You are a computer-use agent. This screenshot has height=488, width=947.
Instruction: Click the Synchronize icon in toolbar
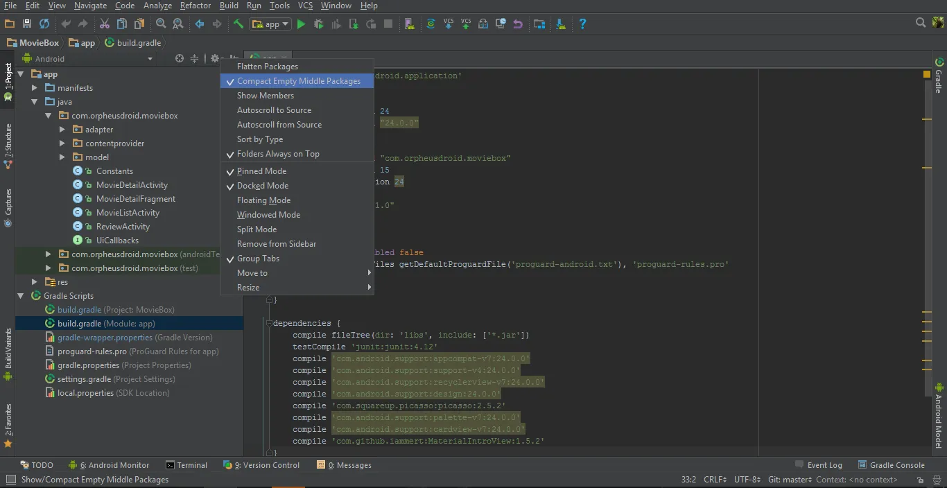pyautogui.click(x=44, y=24)
